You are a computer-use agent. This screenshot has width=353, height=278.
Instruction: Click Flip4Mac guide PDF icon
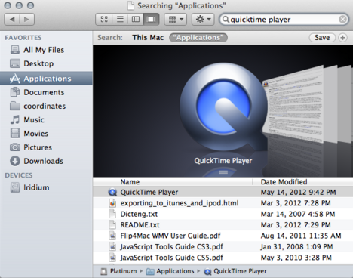tap(112, 236)
